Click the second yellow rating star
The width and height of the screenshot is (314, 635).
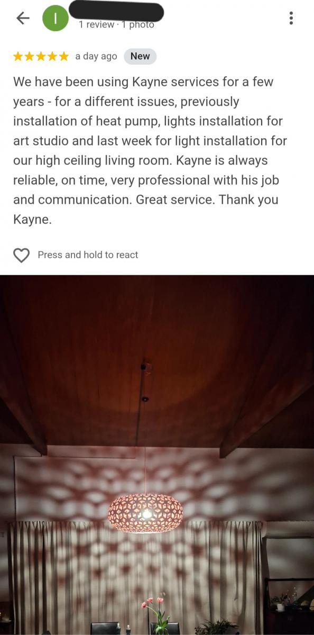[30, 56]
